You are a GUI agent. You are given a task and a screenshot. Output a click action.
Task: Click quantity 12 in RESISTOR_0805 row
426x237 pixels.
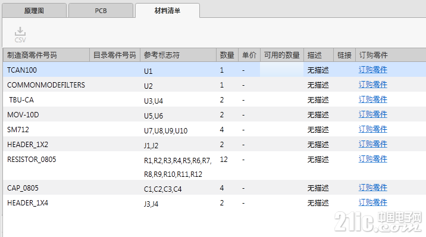coord(224,160)
